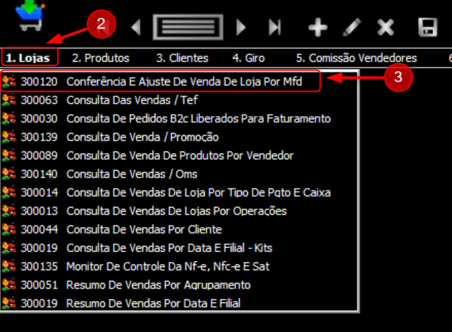Screen dimensions: 452x332
Task: Go to next record arrow
Action: point(241,27)
